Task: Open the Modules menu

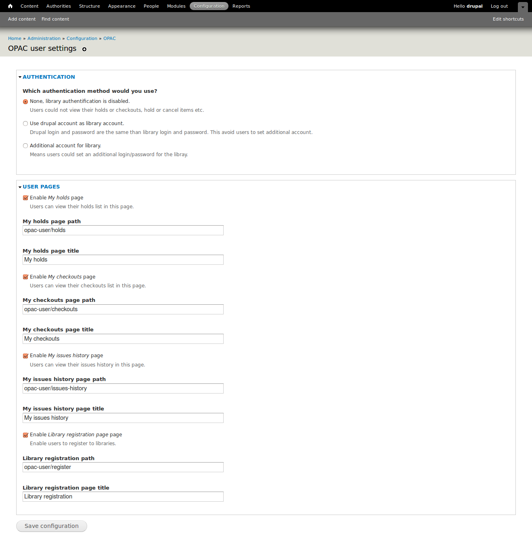Action: coord(176,6)
